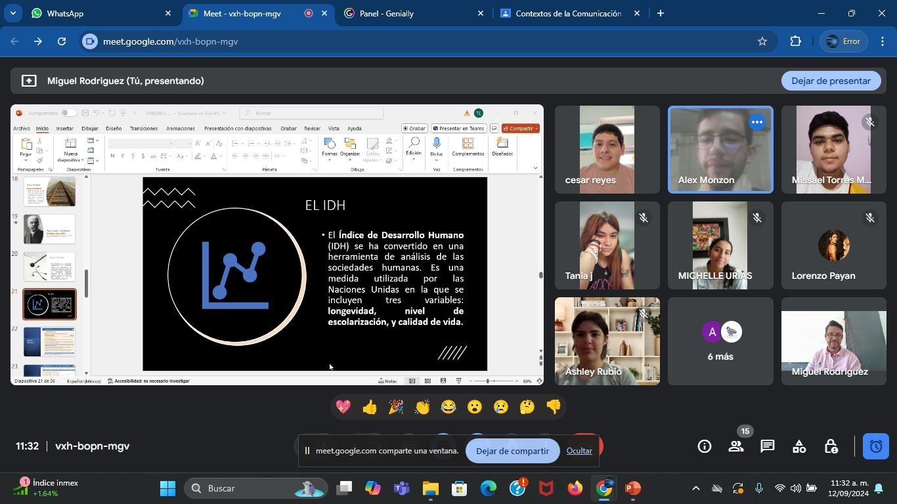Open the Formas shapes dropdown
This screenshot has height=504, width=897.
(330, 148)
